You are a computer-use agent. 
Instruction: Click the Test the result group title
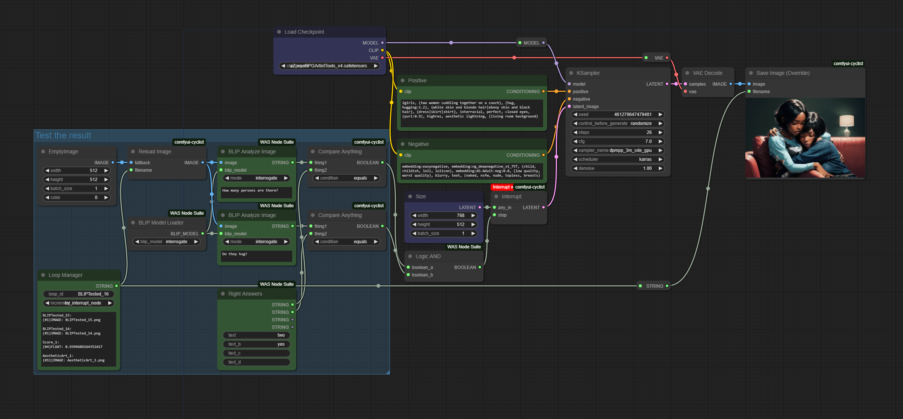tap(63, 135)
